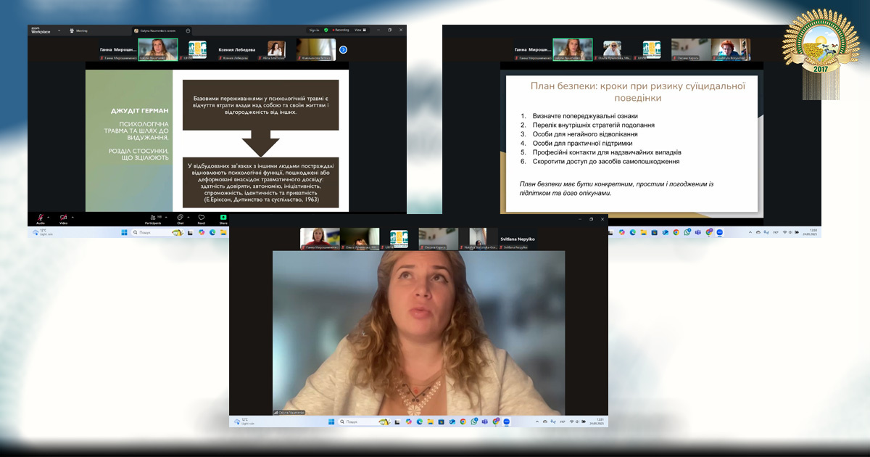Screen dimensions: 870x457
Task: Open Start menu on top-left taskbar
Action: tap(124, 232)
